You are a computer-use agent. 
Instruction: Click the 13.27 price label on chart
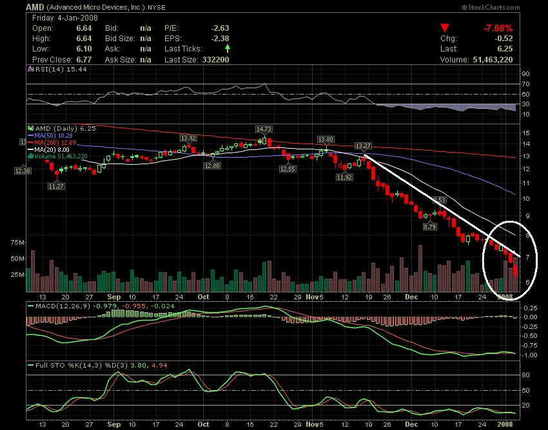[x=363, y=146]
